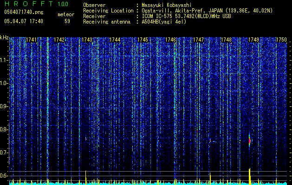
Task: Click the 'Receiver' field label
Action: (94, 16)
